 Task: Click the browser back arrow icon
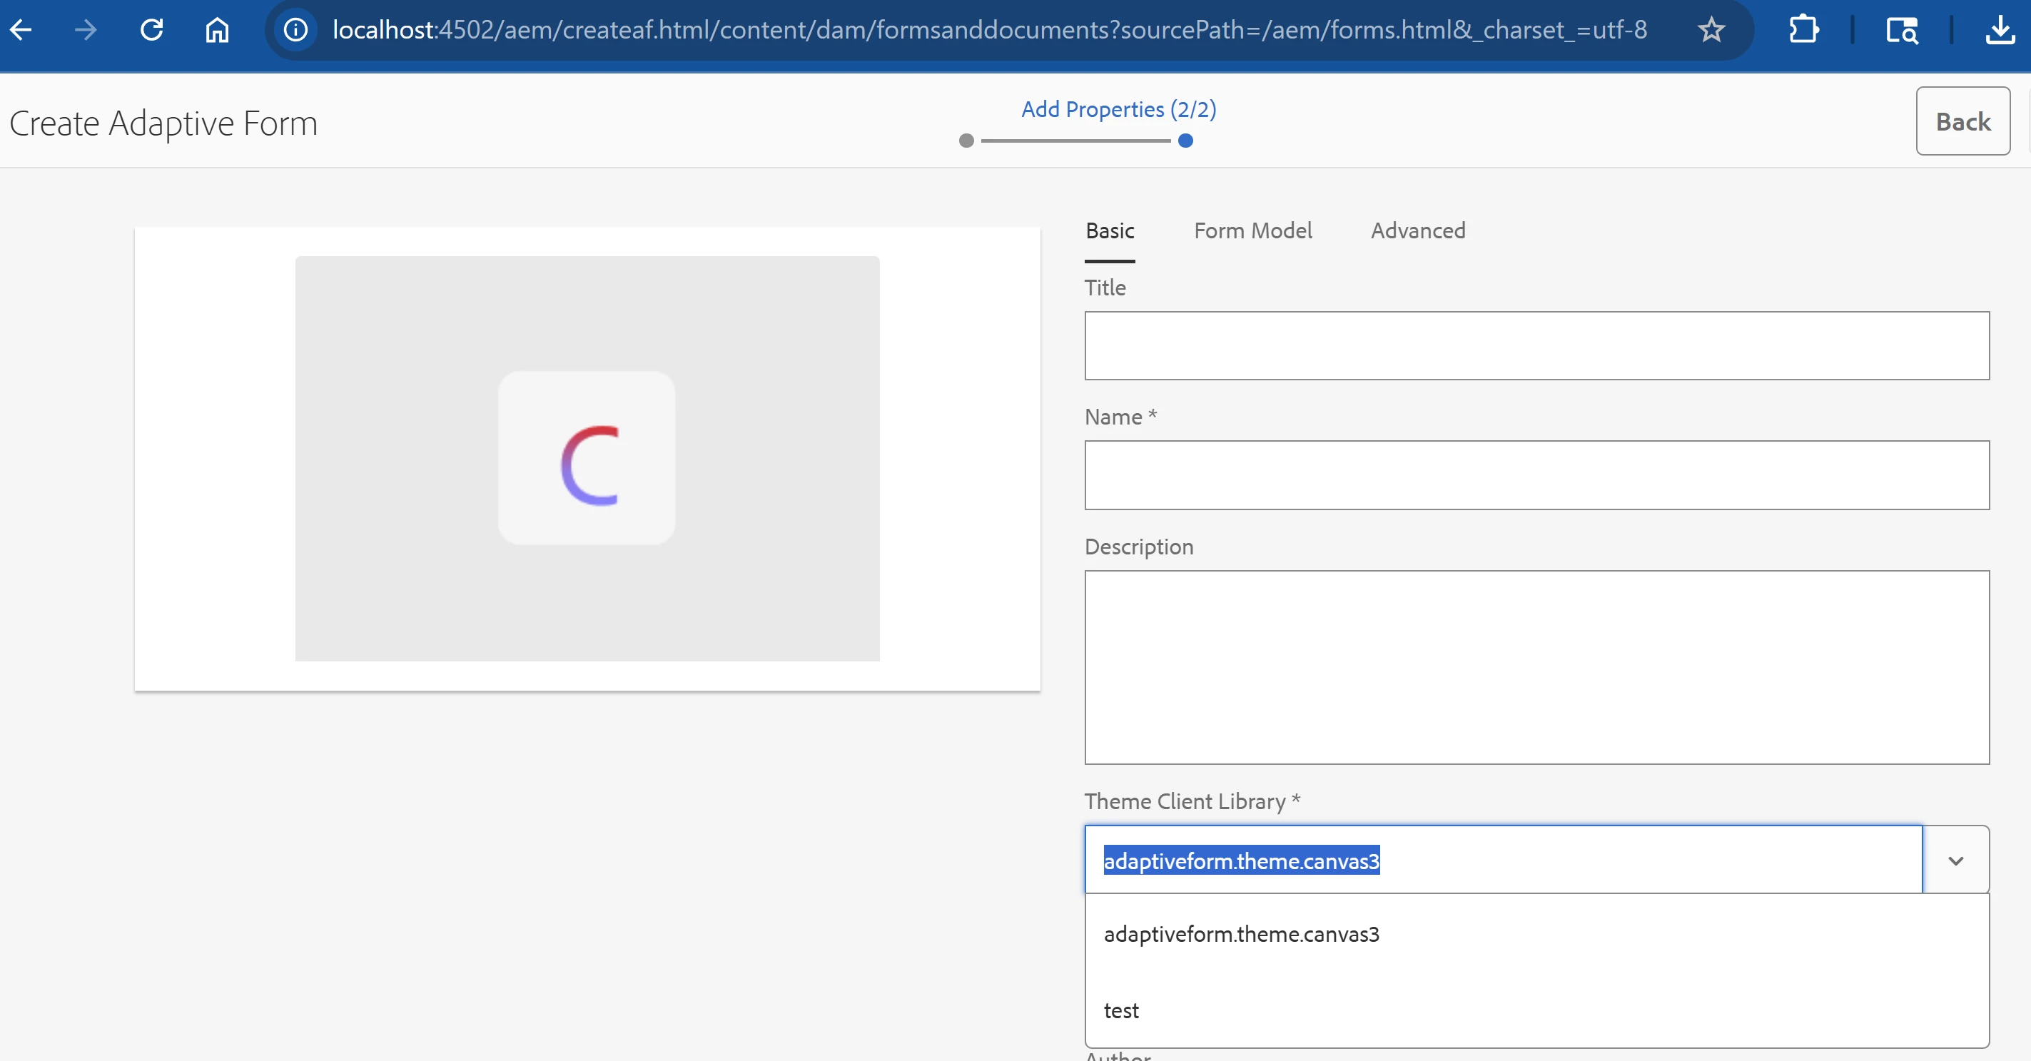click(x=21, y=30)
